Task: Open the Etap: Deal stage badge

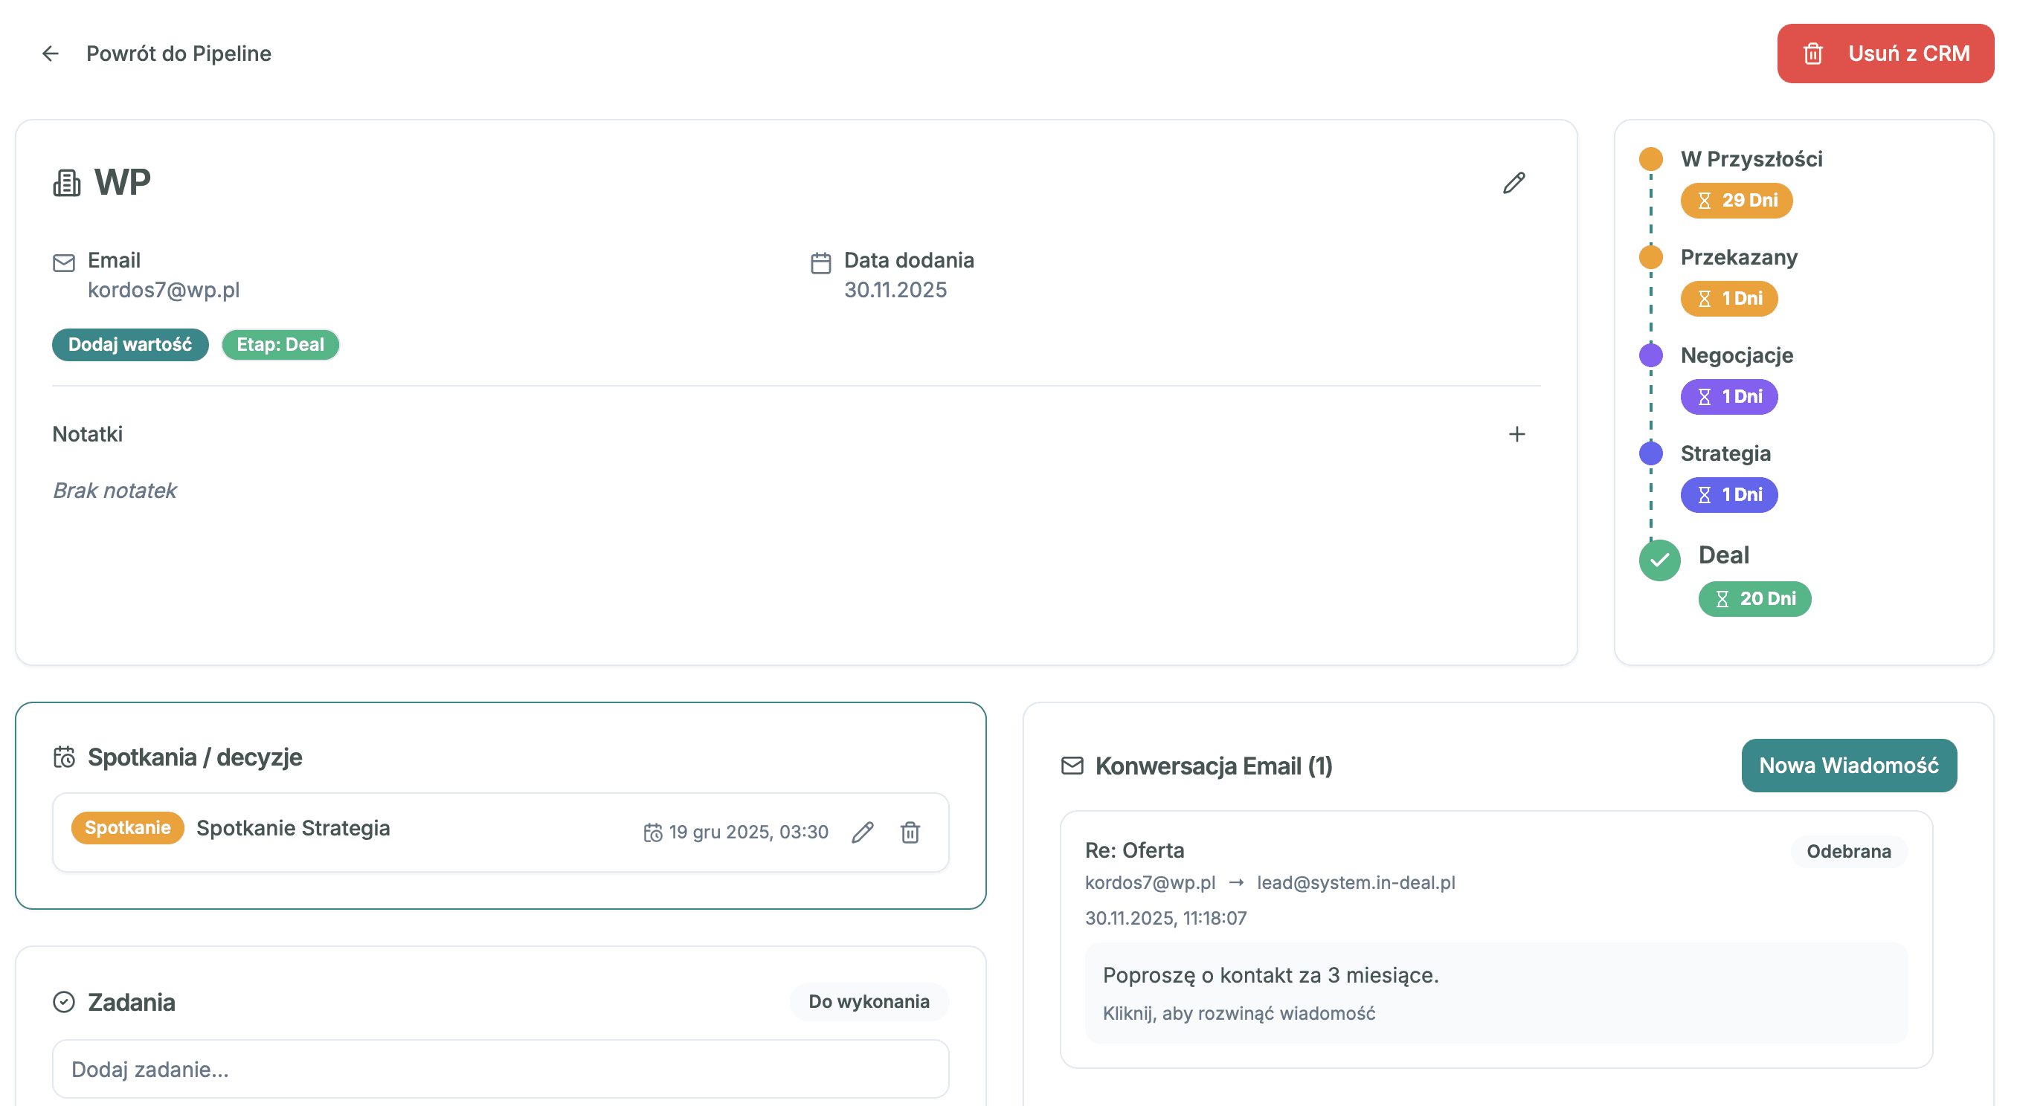Action: [280, 344]
